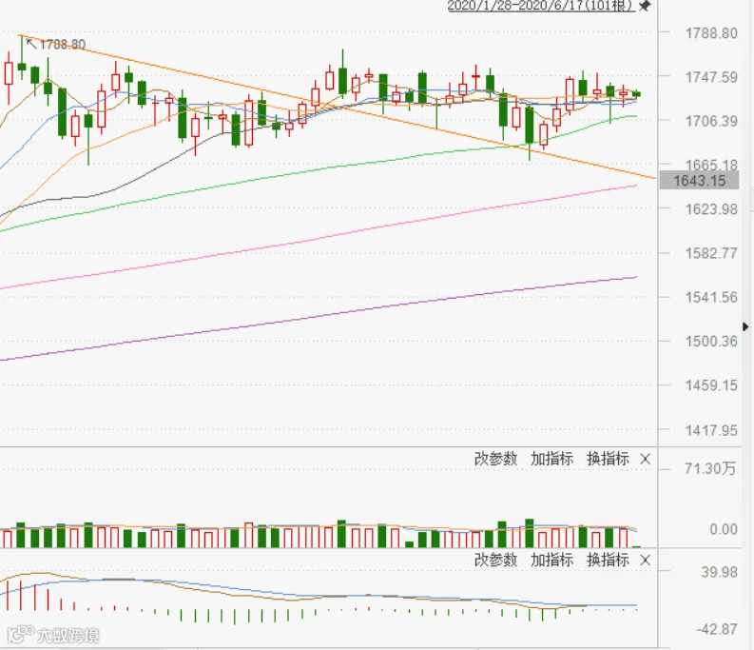Click the 1747.59 axis label
This screenshot has height=650, width=754.
[x=711, y=77]
